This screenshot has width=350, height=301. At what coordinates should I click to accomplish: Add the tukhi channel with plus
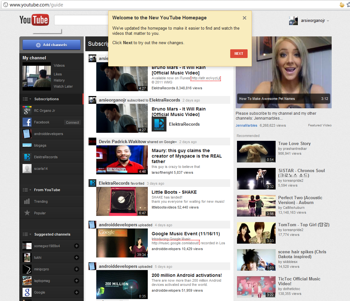[x=77, y=257]
